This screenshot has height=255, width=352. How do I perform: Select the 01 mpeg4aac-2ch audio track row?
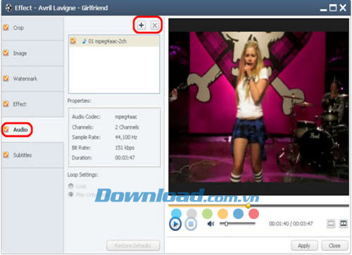pyautogui.click(x=114, y=41)
